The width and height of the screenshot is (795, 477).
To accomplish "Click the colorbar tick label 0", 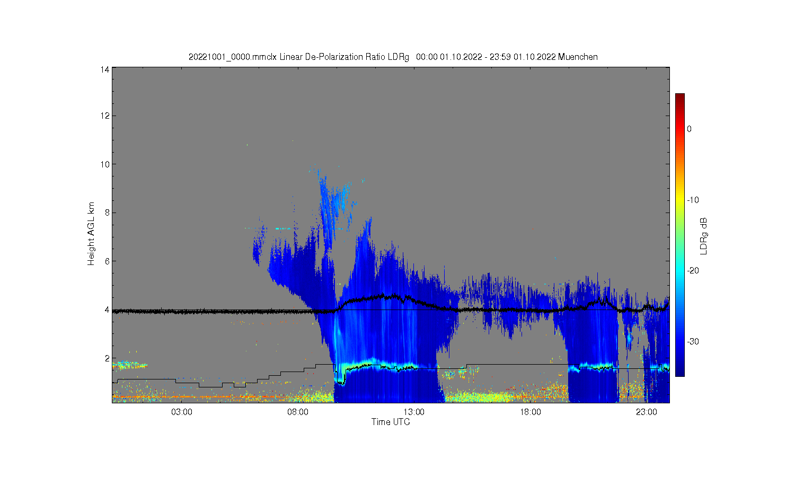I will pos(689,129).
